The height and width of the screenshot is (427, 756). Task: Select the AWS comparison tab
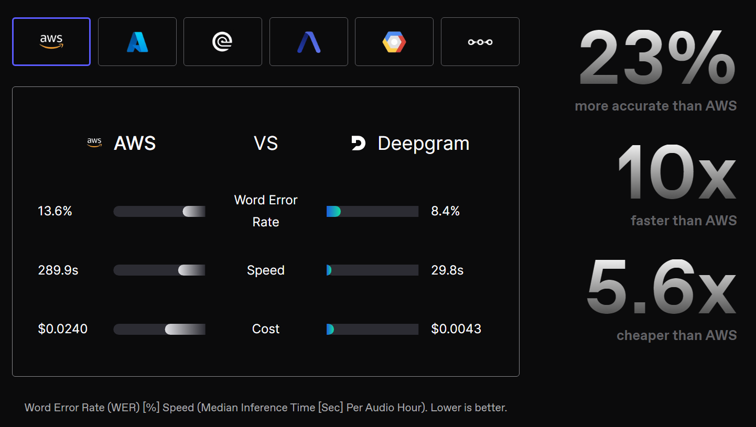click(51, 41)
